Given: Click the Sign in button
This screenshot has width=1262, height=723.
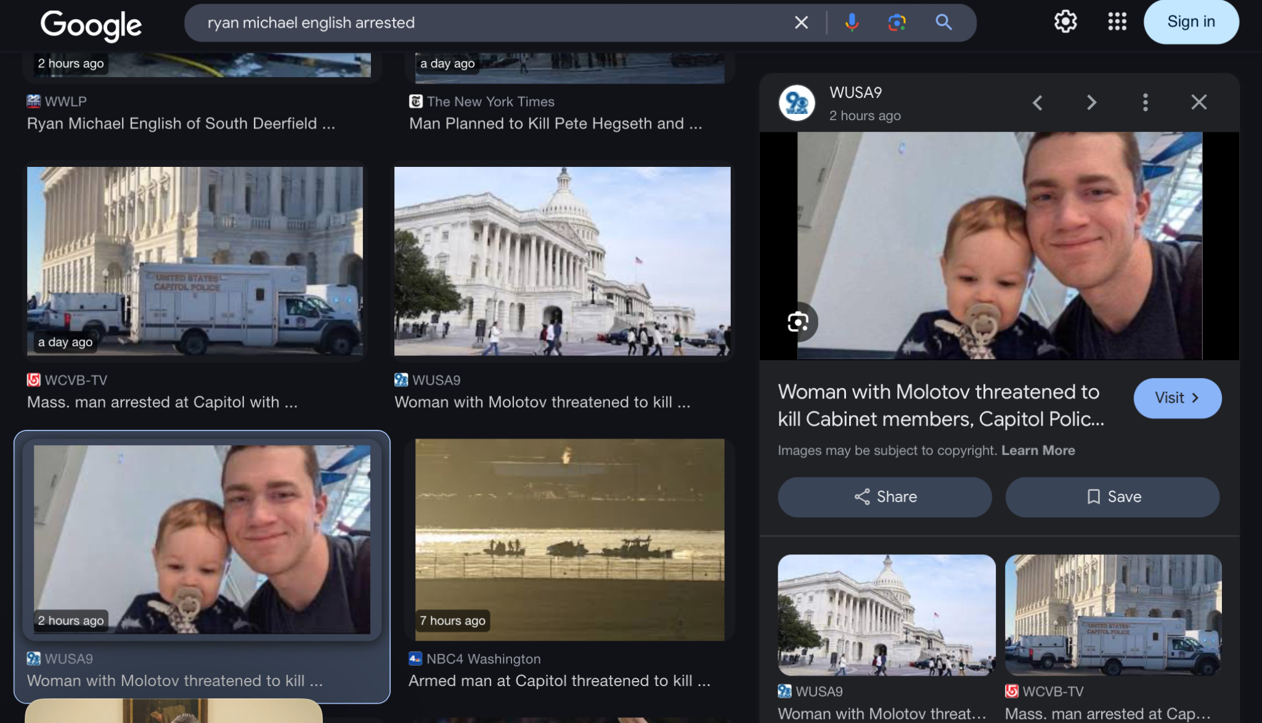Looking at the screenshot, I should pos(1191,22).
